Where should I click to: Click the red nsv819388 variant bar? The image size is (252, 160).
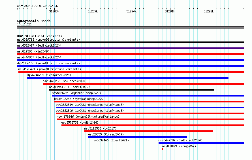(x=130, y=54)
